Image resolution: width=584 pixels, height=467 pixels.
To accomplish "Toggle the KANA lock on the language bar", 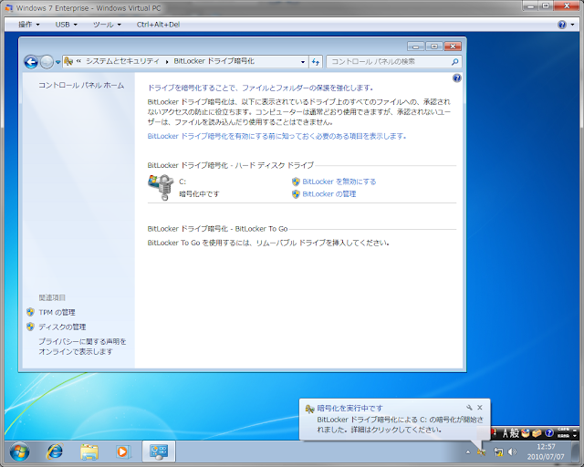I will pyautogui.click(x=563, y=436).
